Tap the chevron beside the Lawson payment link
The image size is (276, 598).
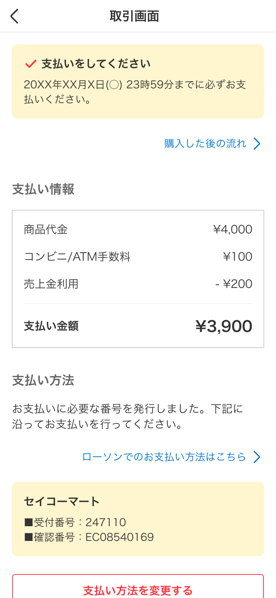(257, 457)
